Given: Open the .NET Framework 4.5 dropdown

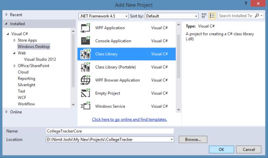Looking at the screenshot, I should pyautogui.click(x=103, y=16).
